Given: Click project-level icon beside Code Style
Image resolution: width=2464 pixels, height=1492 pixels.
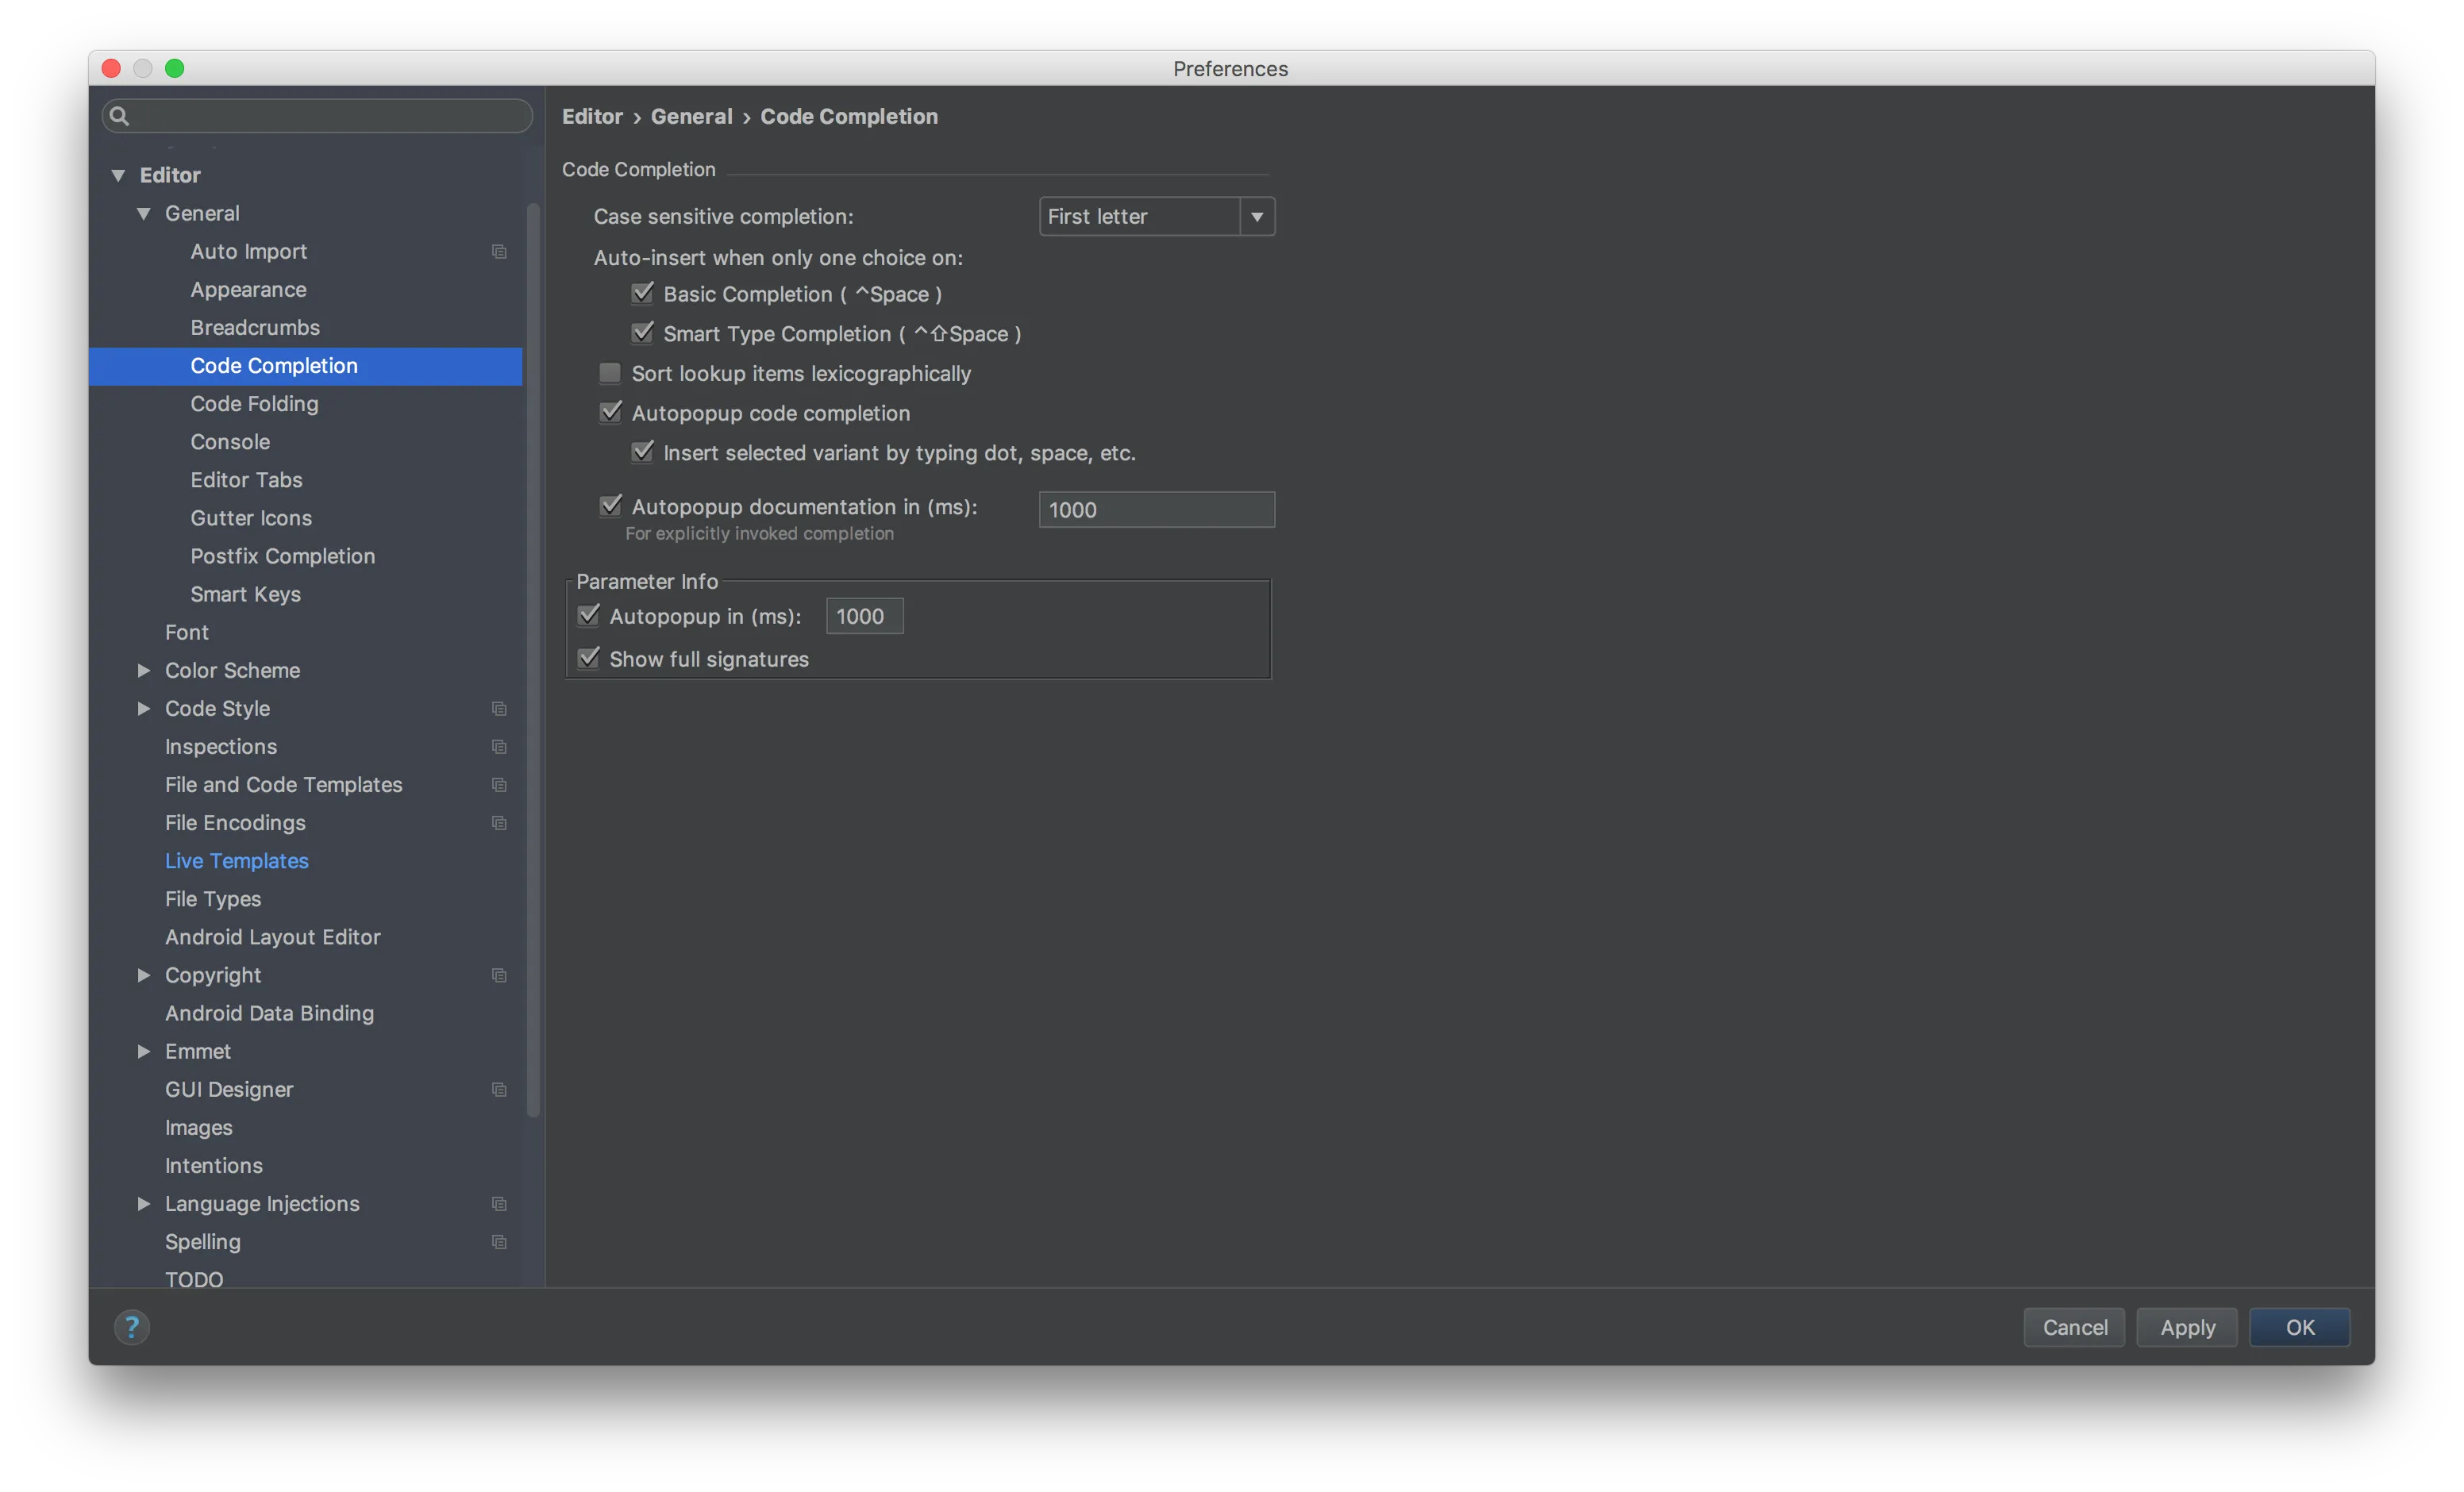Looking at the screenshot, I should pos(499,709).
